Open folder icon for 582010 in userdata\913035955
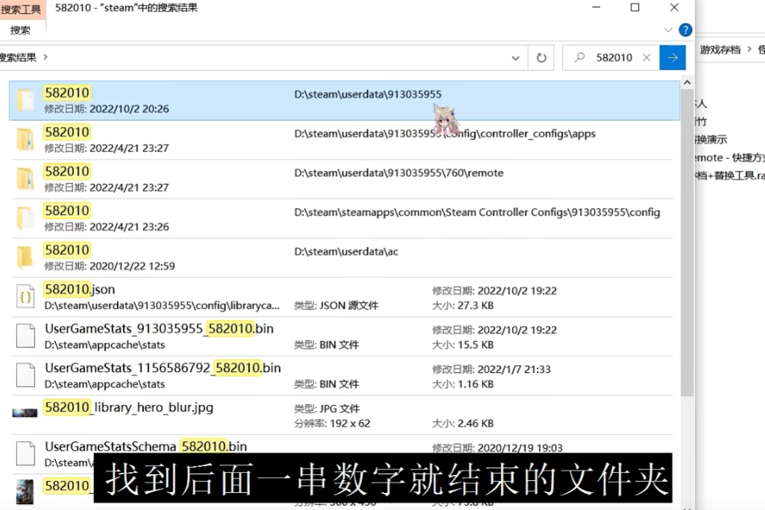The width and height of the screenshot is (765, 510). click(25, 100)
